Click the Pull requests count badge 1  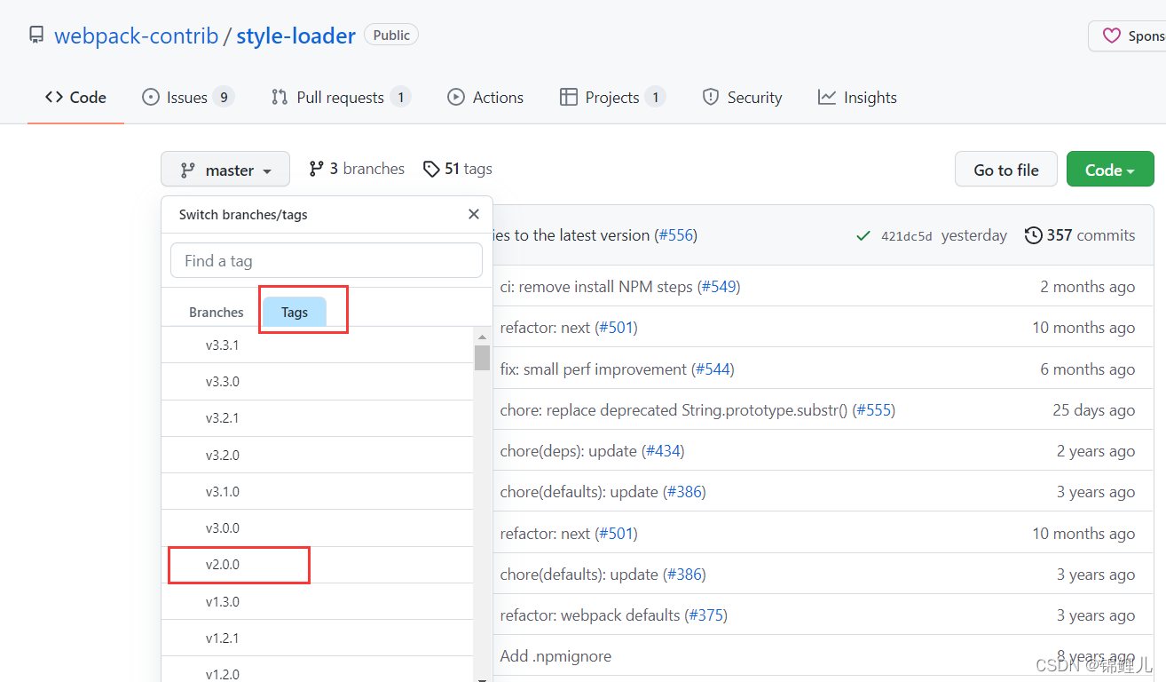[400, 98]
